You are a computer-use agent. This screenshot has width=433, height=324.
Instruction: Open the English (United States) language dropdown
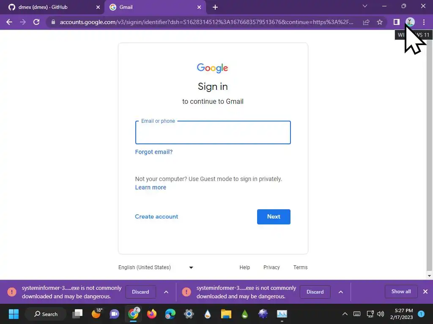tap(156, 267)
